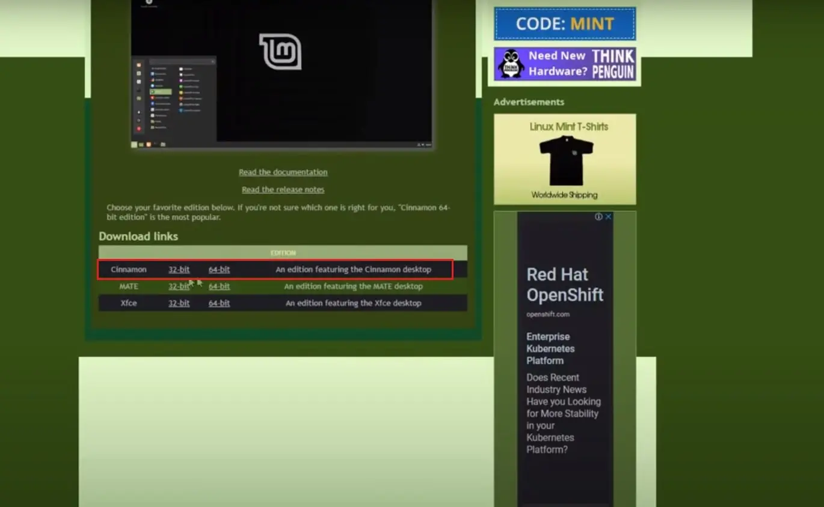Viewport: 824px width, 507px height.
Task: Open the MATE 64-bit download link
Action: 219,287
